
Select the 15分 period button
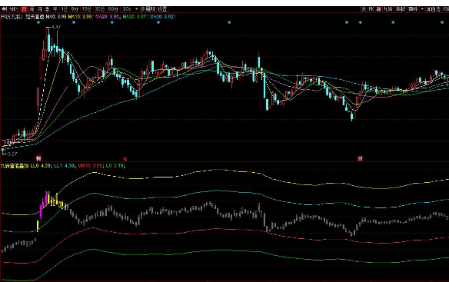tap(86, 9)
